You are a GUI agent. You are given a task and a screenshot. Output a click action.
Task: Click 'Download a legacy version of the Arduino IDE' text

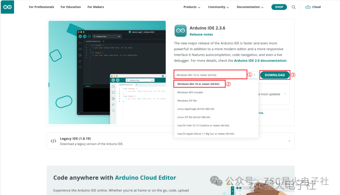pos(92,144)
